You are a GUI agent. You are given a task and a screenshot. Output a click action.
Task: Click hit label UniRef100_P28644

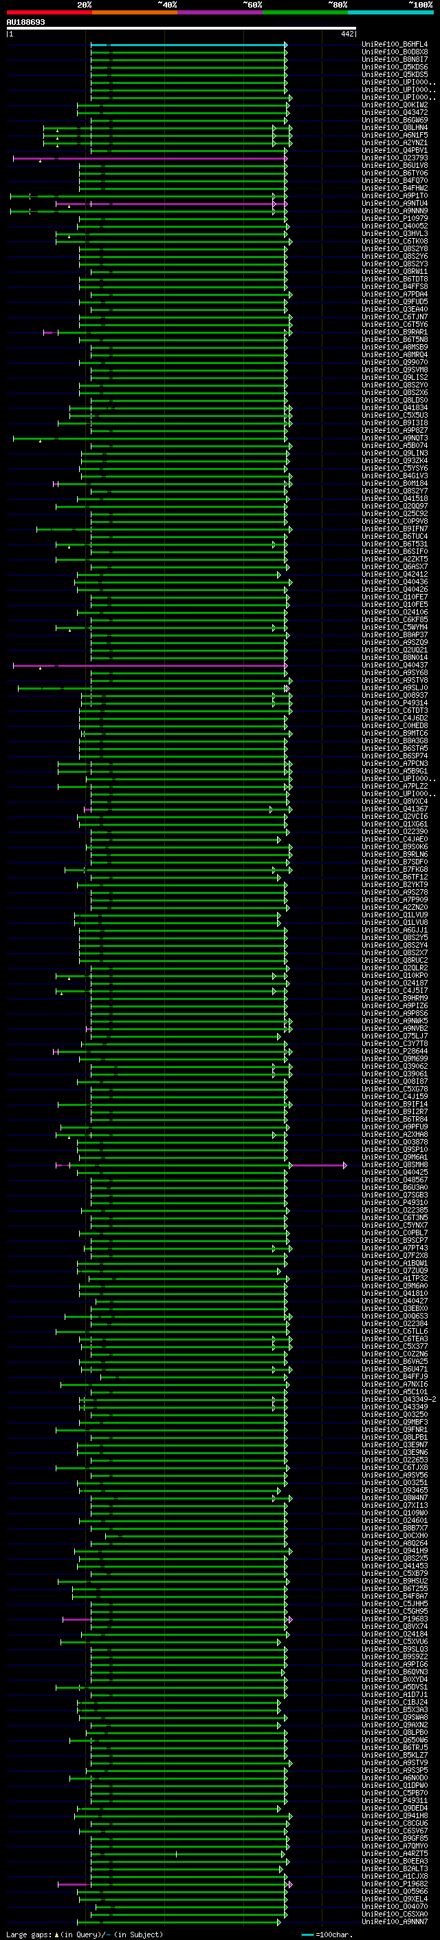394,1052
